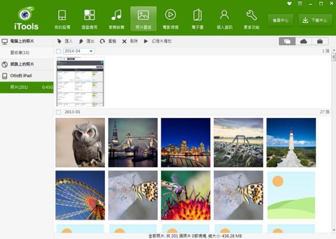Refresh photo list with 重整
Viewport: 336px width, 239px height.
pyautogui.click(x=108, y=41)
